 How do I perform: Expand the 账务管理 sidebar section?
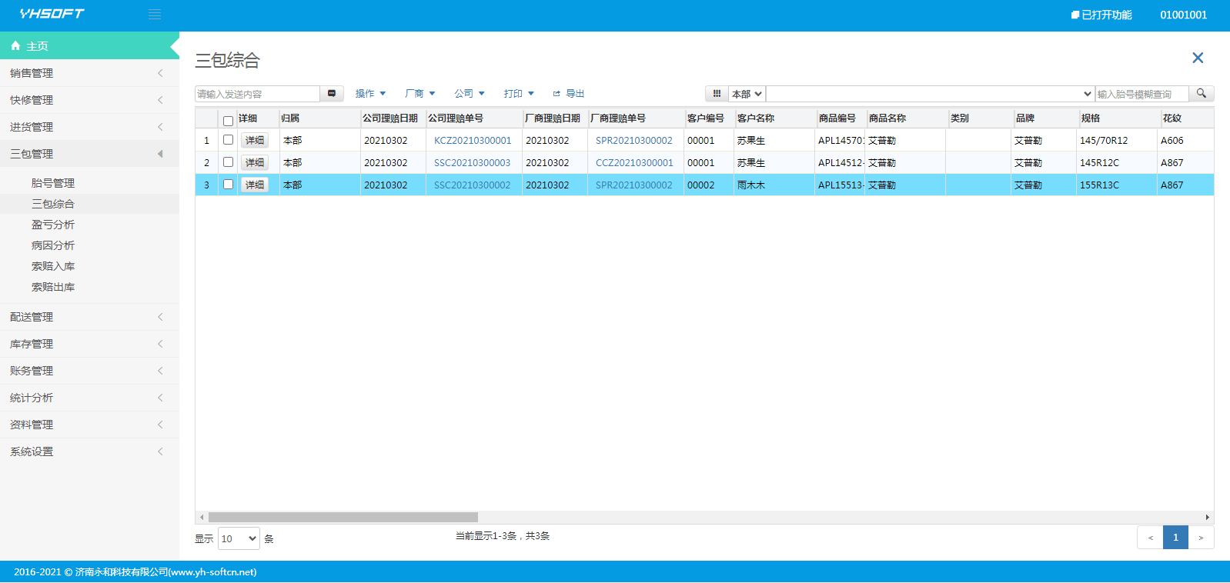[89, 371]
